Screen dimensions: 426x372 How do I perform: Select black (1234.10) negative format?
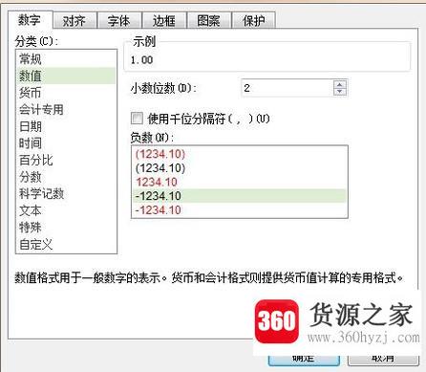click(240, 168)
